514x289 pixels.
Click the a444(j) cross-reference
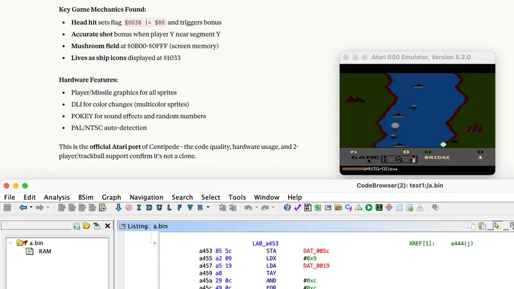[462, 243]
